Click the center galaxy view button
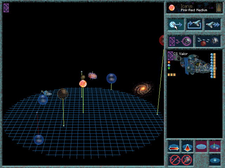The image size is (225, 168). [215, 160]
